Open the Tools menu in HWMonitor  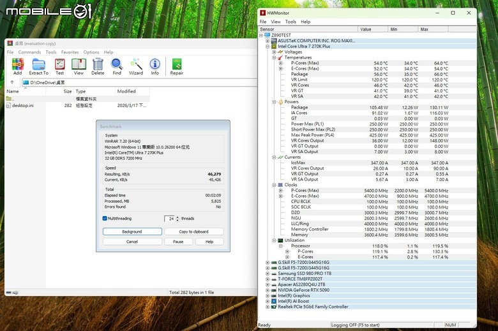pyautogui.click(x=290, y=22)
